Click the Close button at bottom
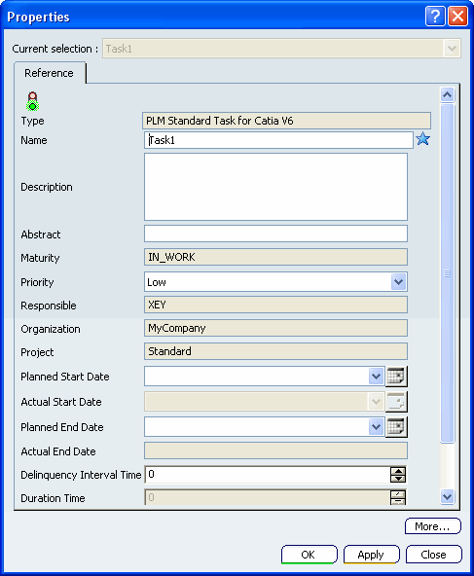Image resolution: width=474 pixels, height=576 pixels. pyautogui.click(x=433, y=555)
